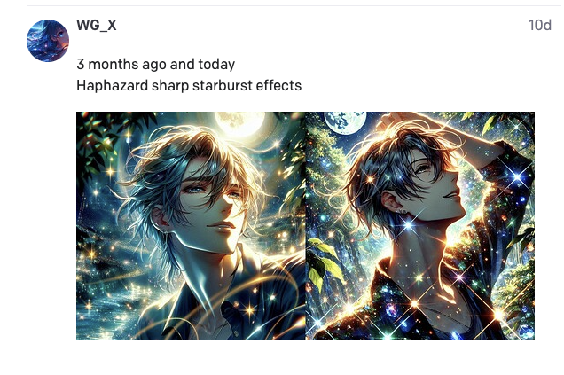The width and height of the screenshot is (564, 375).
Task: Click the left character's lips
Action: pos(222,226)
